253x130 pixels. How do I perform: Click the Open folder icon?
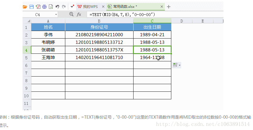click(x=25, y=7)
